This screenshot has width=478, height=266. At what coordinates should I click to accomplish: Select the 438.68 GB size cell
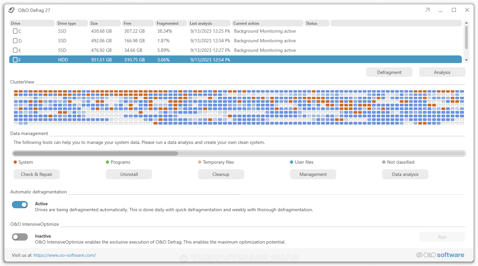pyautogui.click(x=101, y=31)
